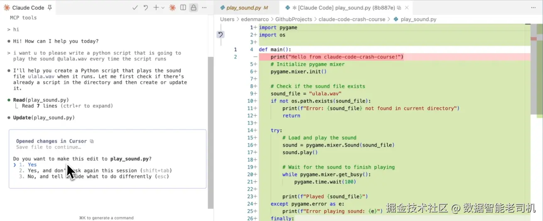Click the claude-code-crash-course breadcrumb segment
The width and height of the screenshot is (543, 221).
352,19
